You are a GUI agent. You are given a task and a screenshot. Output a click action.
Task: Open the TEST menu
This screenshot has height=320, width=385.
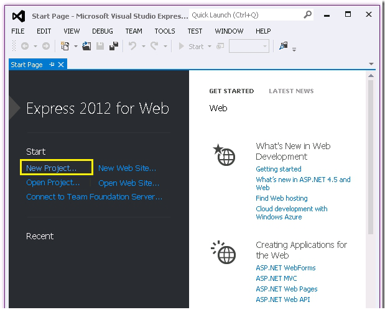pos(195,31)
